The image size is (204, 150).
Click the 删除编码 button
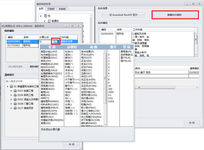pyautogui.click(x=33, y=67)
